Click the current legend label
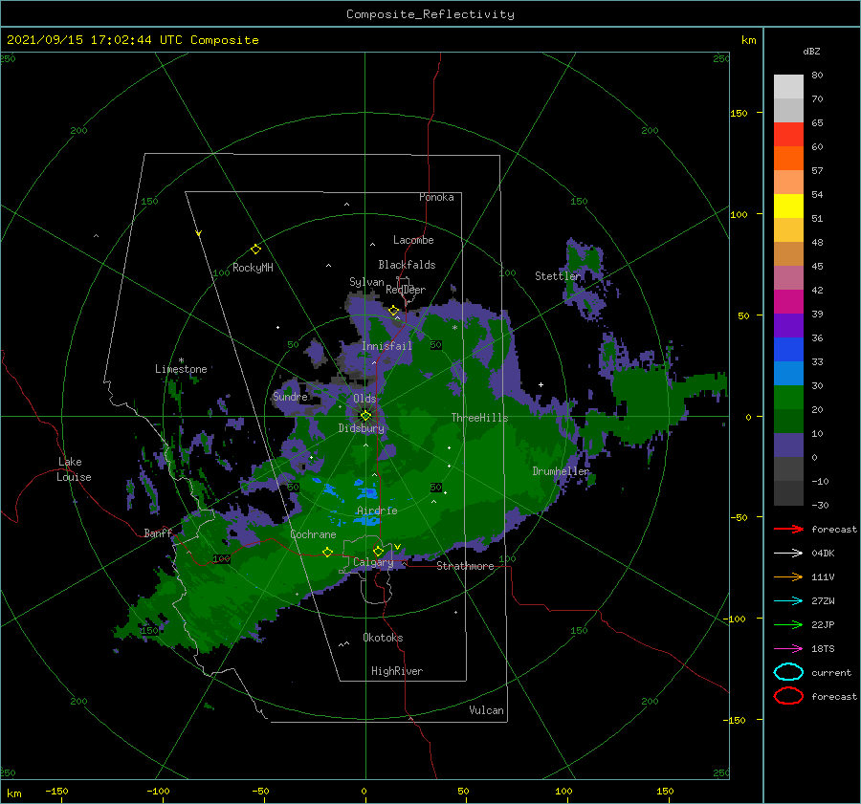Viewport: 861px width, 804px height. click(x=831, y=672)
